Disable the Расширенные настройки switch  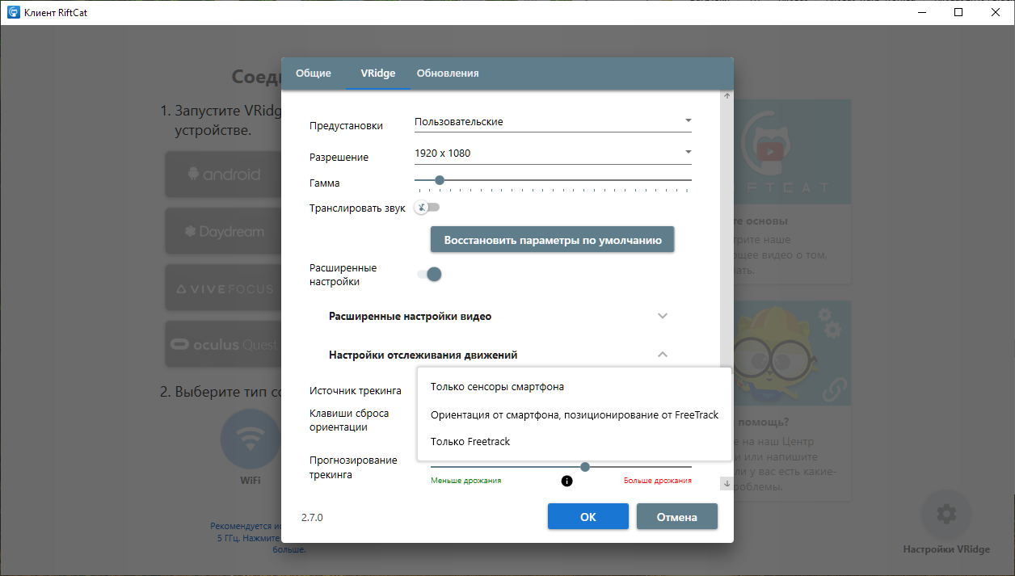[x=429, y=275]
